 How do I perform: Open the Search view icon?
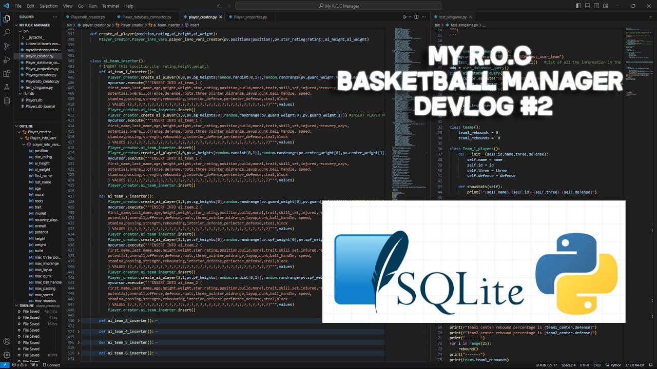tap(7, 32)
